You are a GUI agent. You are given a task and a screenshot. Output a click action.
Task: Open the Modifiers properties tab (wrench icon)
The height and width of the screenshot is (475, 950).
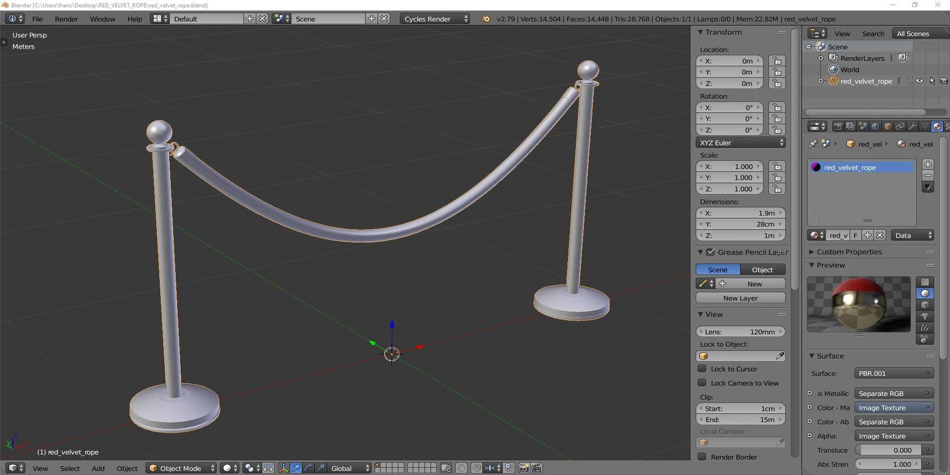click(912, 127)
